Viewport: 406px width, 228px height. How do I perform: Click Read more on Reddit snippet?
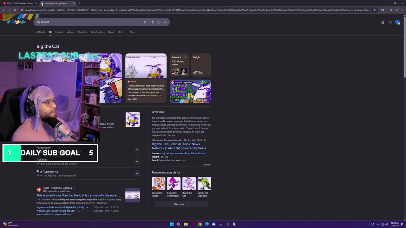[x=102, y=203]
